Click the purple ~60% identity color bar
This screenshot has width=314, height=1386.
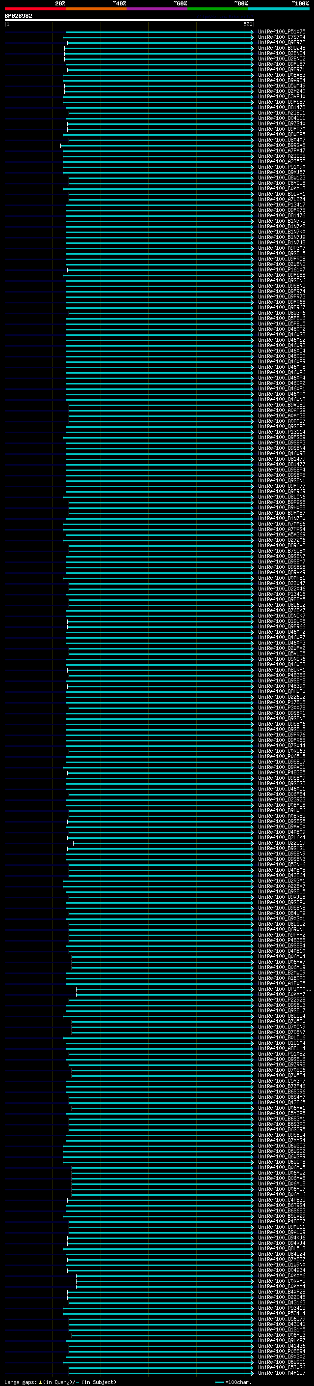coord(157,9)
